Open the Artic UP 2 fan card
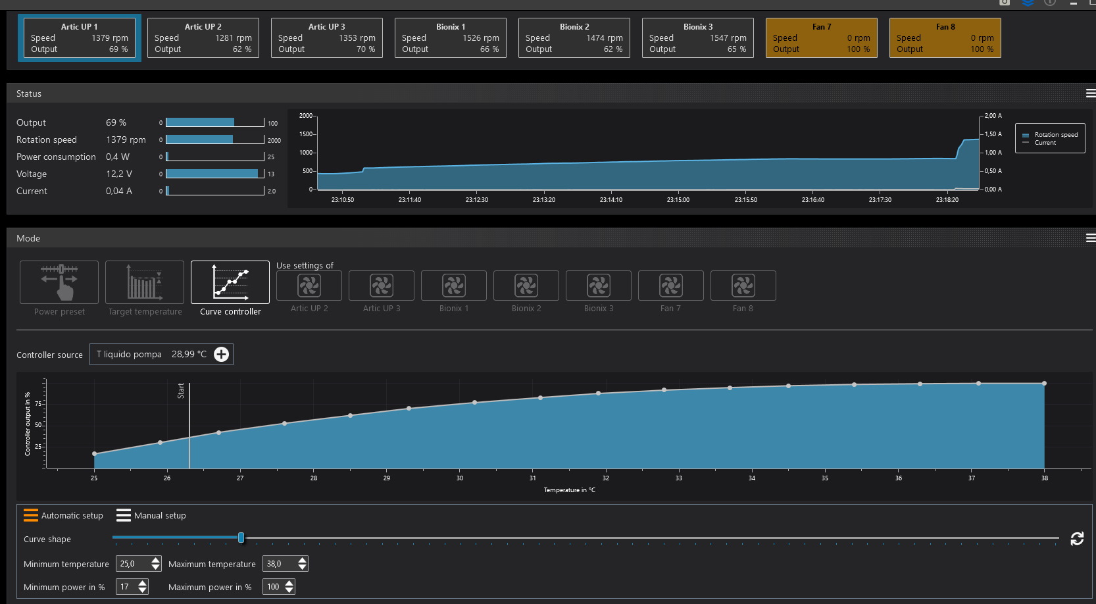Screen dimensions: 1096x604 click(x=203, y=38)
